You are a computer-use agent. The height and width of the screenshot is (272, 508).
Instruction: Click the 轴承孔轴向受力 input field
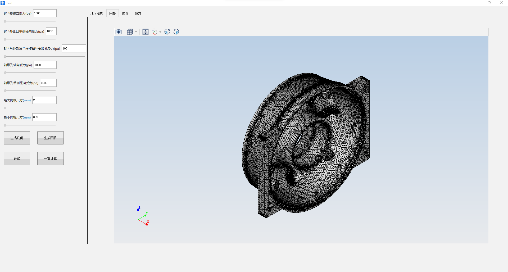45,65
